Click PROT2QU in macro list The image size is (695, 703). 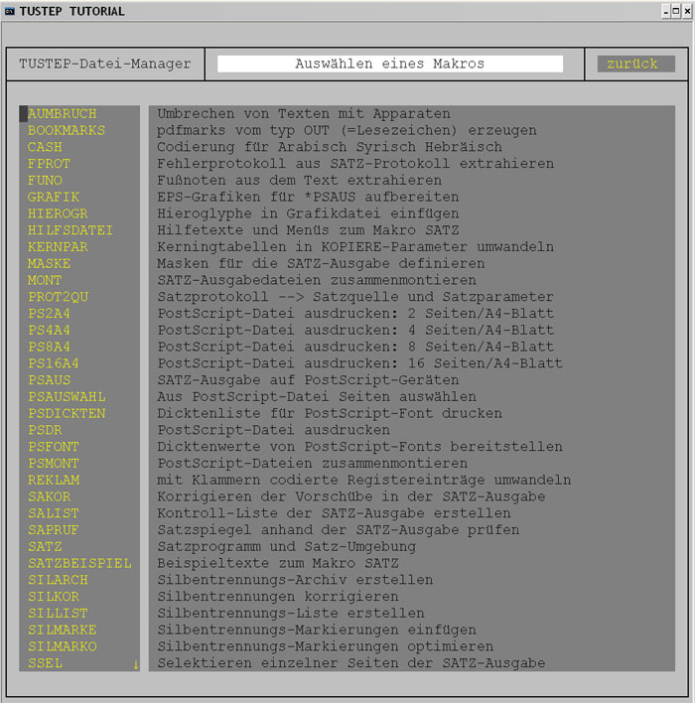[58, 297]
